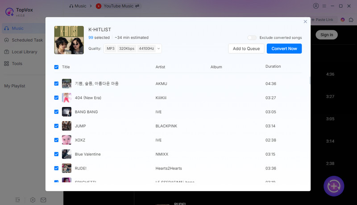Click the Title column header
The height and width of the screenshot is (205, 357).
[66, 67]
